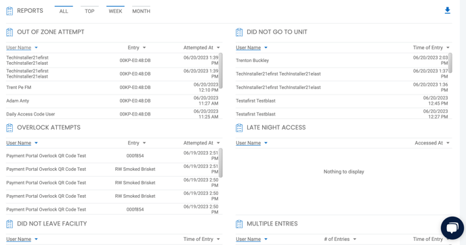Switch to the ALL reports tab
This screenshot has height=245, width=466.
pos(64,11)
